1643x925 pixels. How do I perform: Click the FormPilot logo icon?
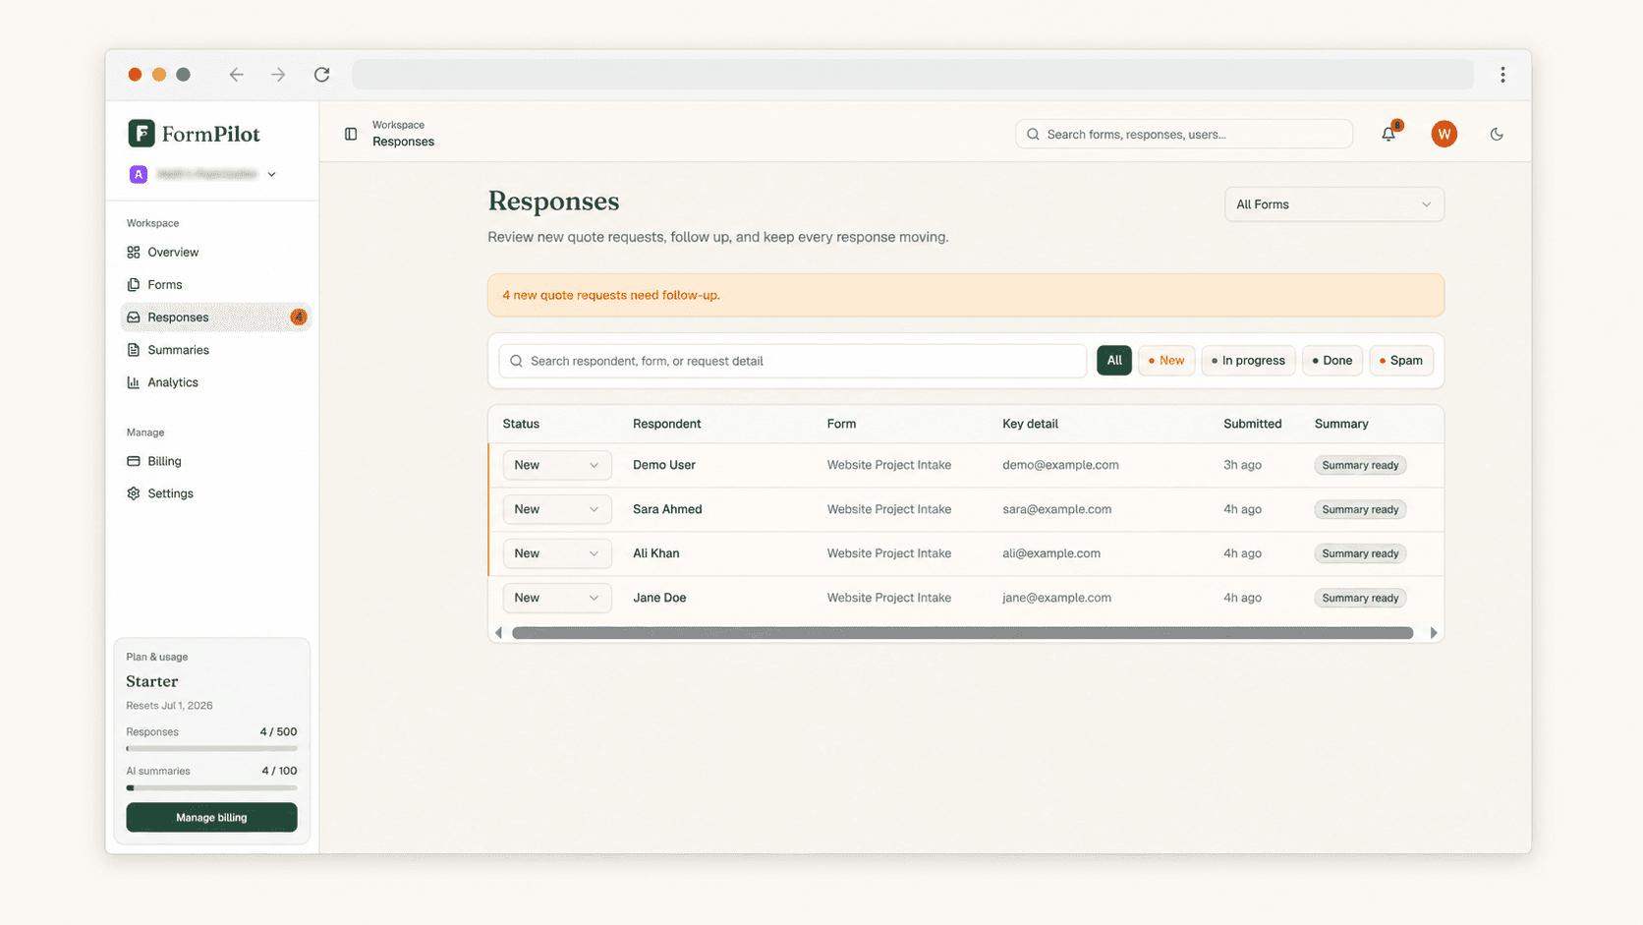142,133
